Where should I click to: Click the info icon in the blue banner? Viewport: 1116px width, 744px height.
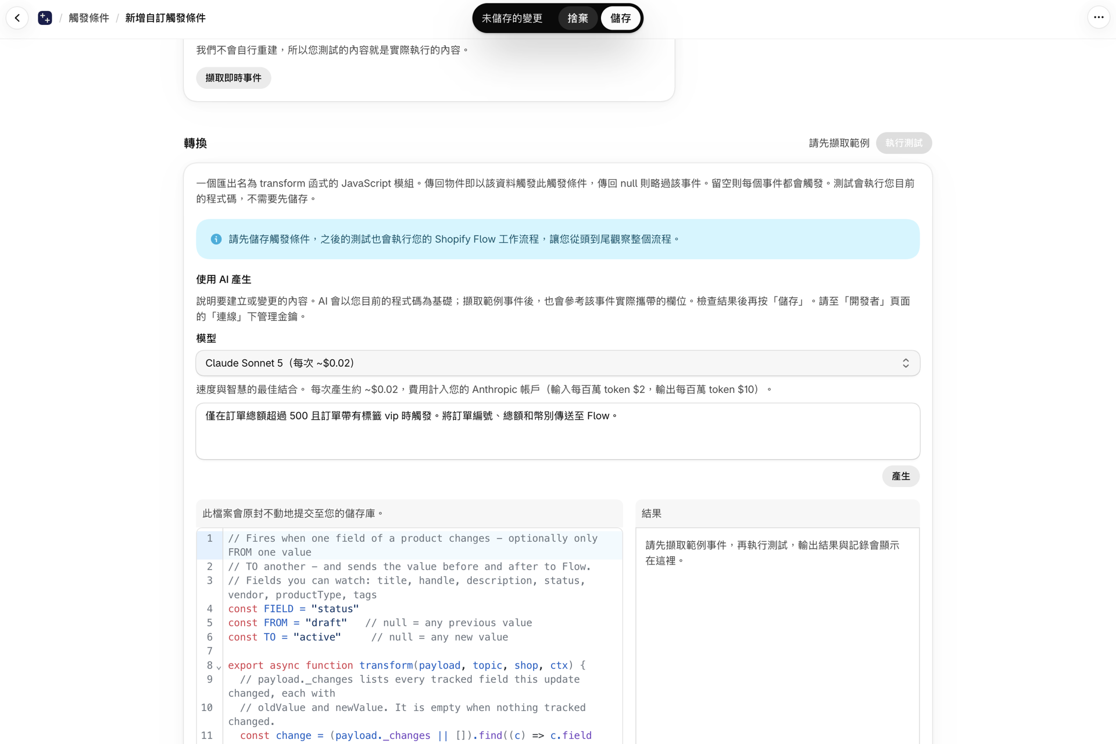pyautogui.click(x=216, y=239)
